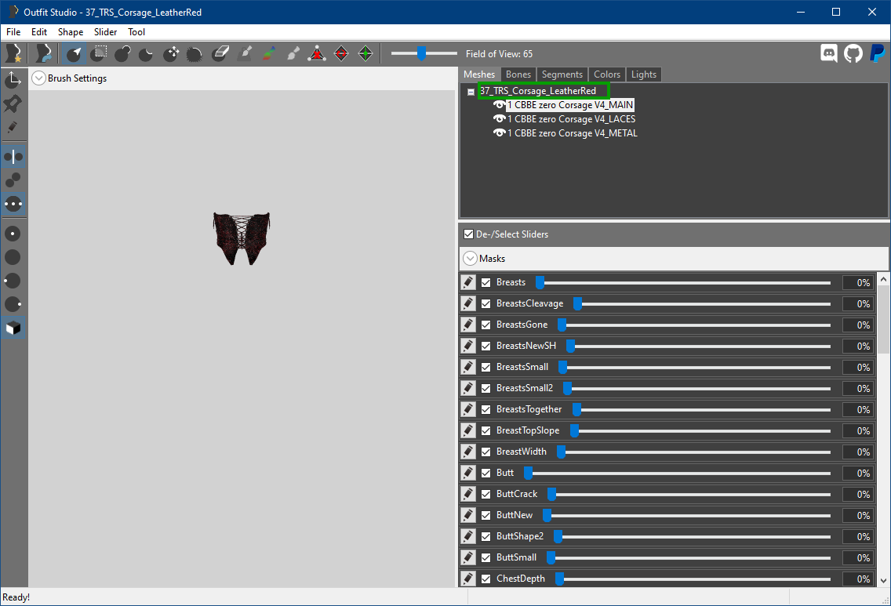Uncheck the Butt slider checkbox

click(486, 473)
